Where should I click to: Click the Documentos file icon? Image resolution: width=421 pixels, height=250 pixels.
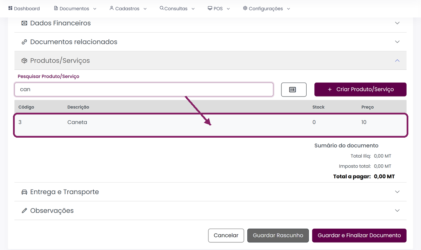pos(56,8)
